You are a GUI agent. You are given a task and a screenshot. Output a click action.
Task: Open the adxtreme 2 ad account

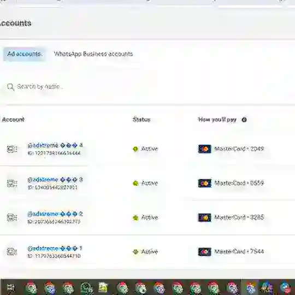click(55, 214)
